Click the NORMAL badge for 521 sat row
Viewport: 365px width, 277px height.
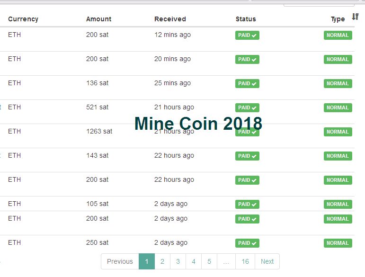tap(338, 107)
